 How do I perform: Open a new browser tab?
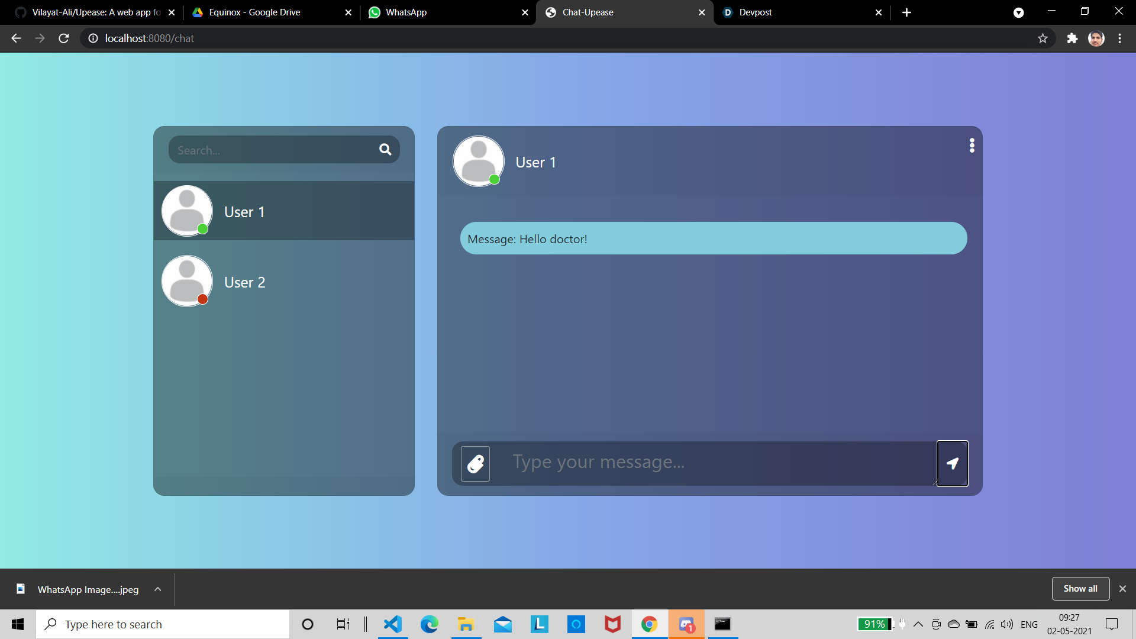[906, 12]
